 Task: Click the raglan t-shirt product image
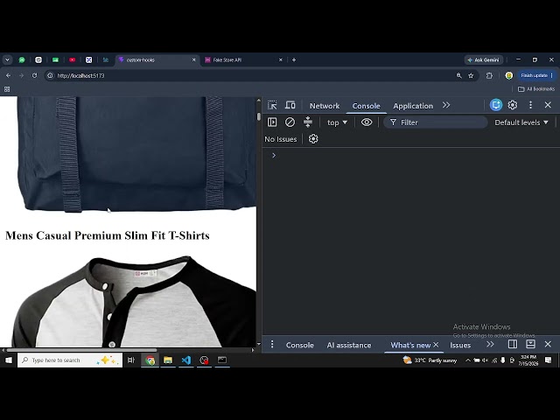134,301
